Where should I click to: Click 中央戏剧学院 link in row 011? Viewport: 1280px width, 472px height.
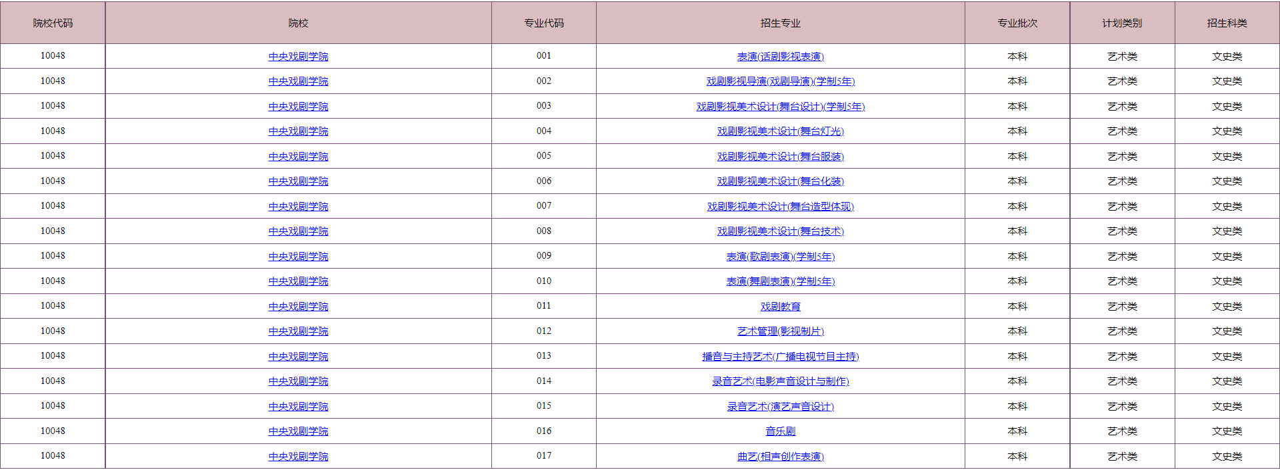pyautogui.click(x=298, y=307)
